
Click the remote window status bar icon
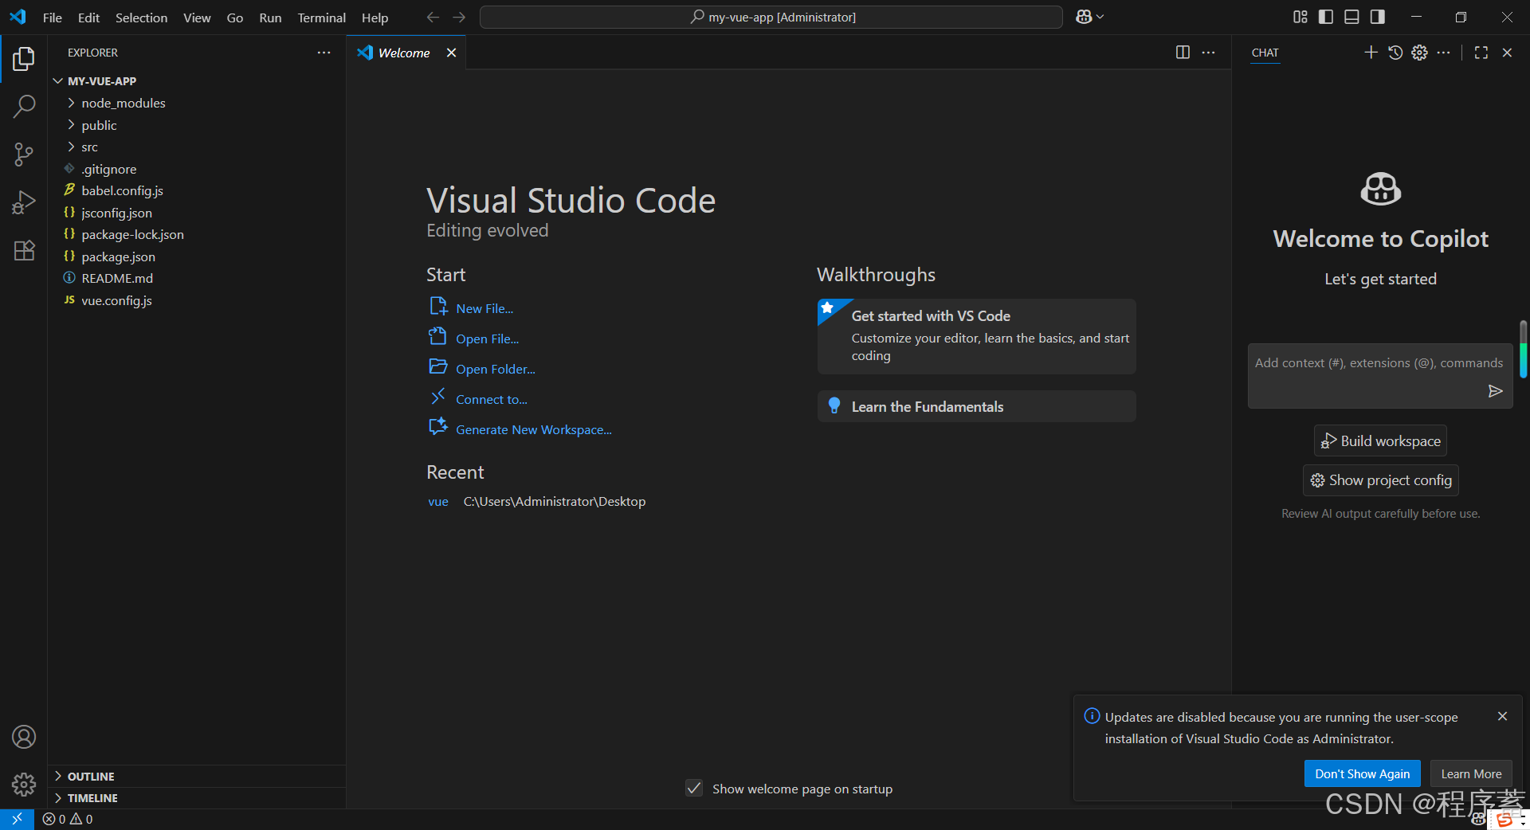(x=17, y=819)
